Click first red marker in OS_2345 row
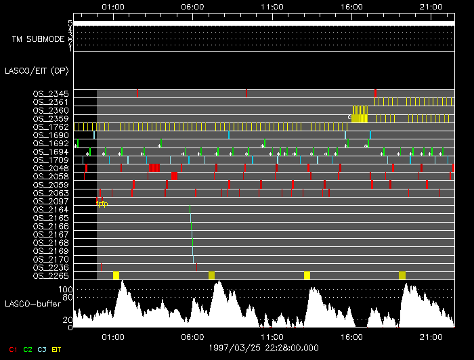 [137, 93]
